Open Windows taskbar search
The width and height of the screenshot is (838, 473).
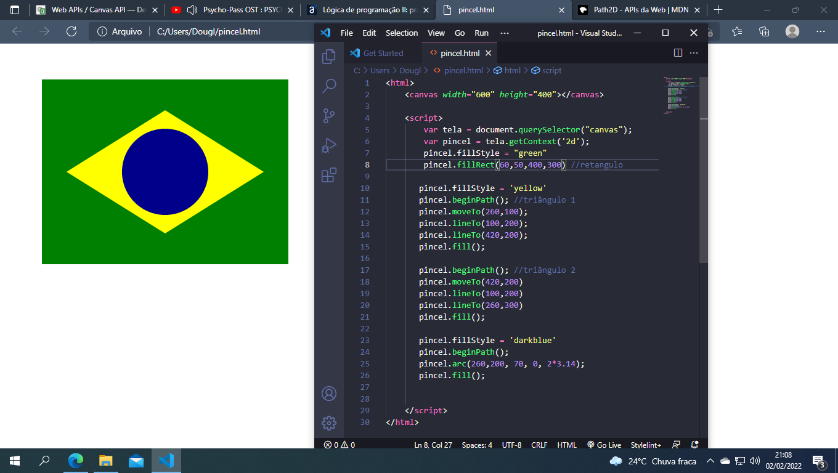pos(44,461)
